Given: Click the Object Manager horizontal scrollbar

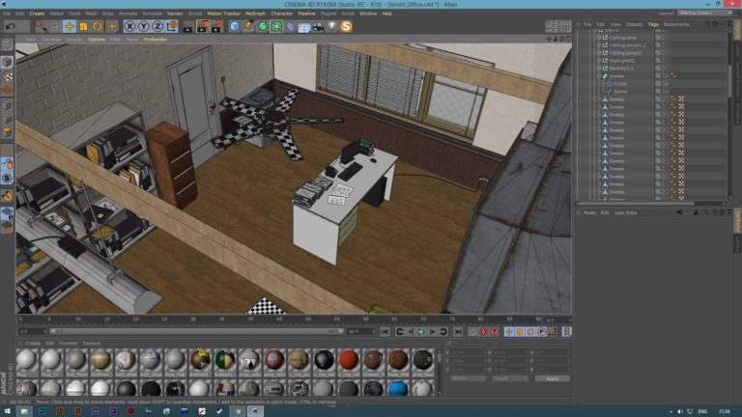Looking at the screenshot, I should (x=636, y=204).
